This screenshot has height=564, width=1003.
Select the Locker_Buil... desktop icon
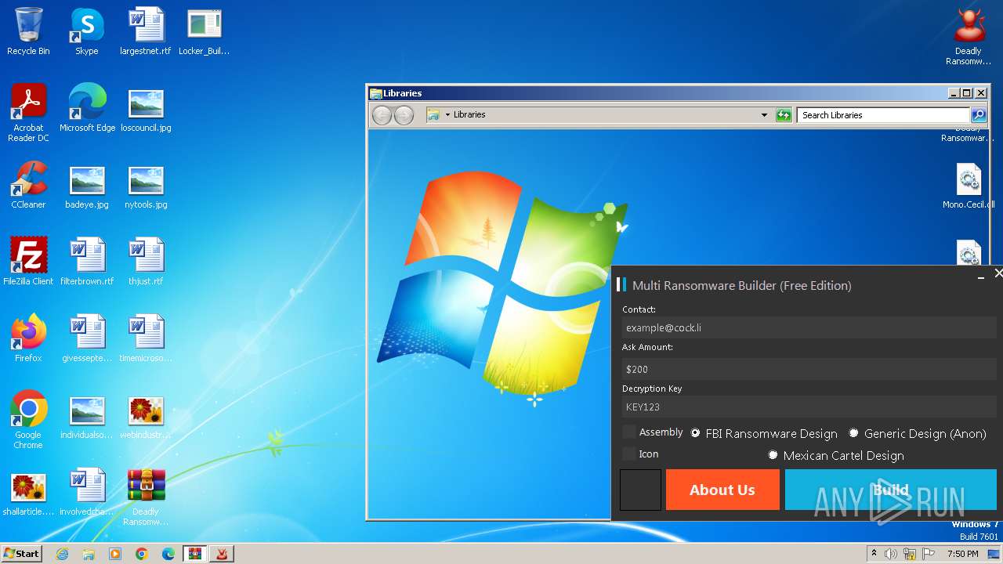point(205,31)
